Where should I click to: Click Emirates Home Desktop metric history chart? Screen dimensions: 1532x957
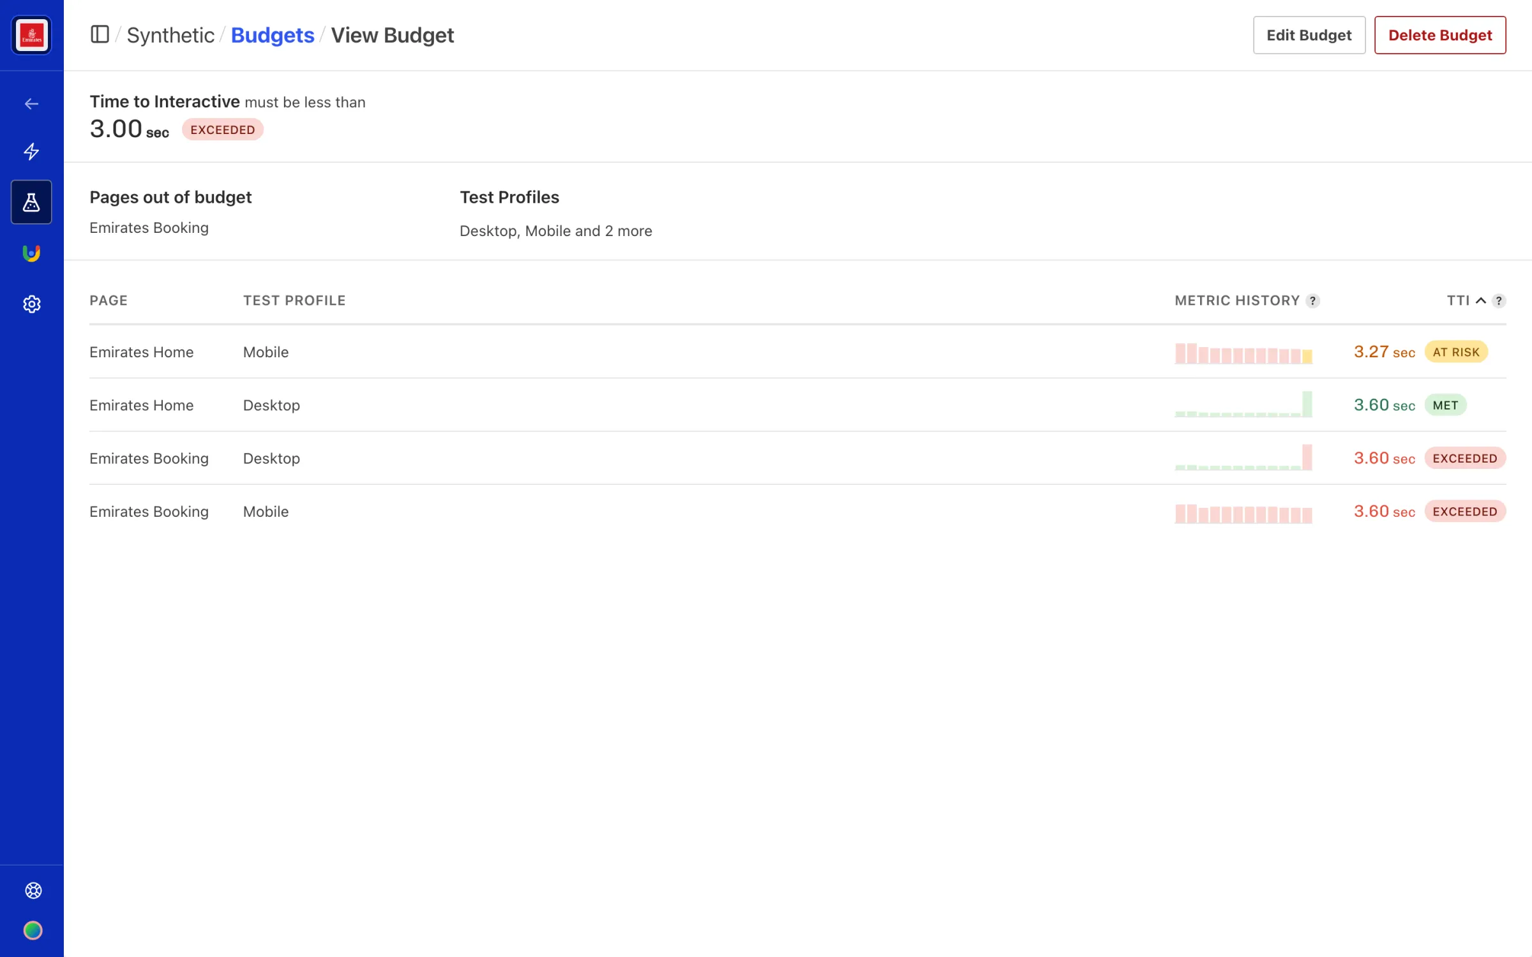pyautogui.click(x=1243, y=404)
